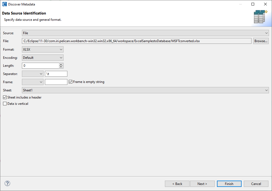Open the Source dropdown showing File
The height and width of the screenshot is (191, 272).
(x=145, y=33)
